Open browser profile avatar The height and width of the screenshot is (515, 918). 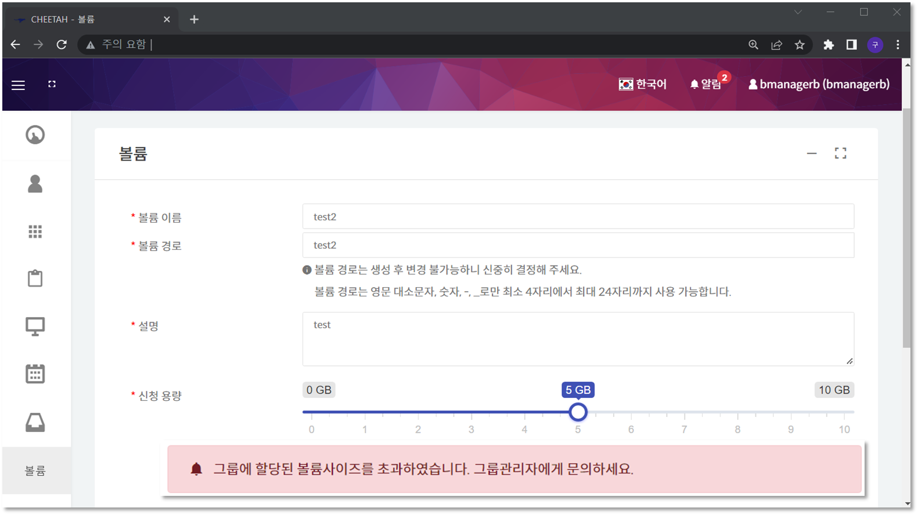coord(875,45)
